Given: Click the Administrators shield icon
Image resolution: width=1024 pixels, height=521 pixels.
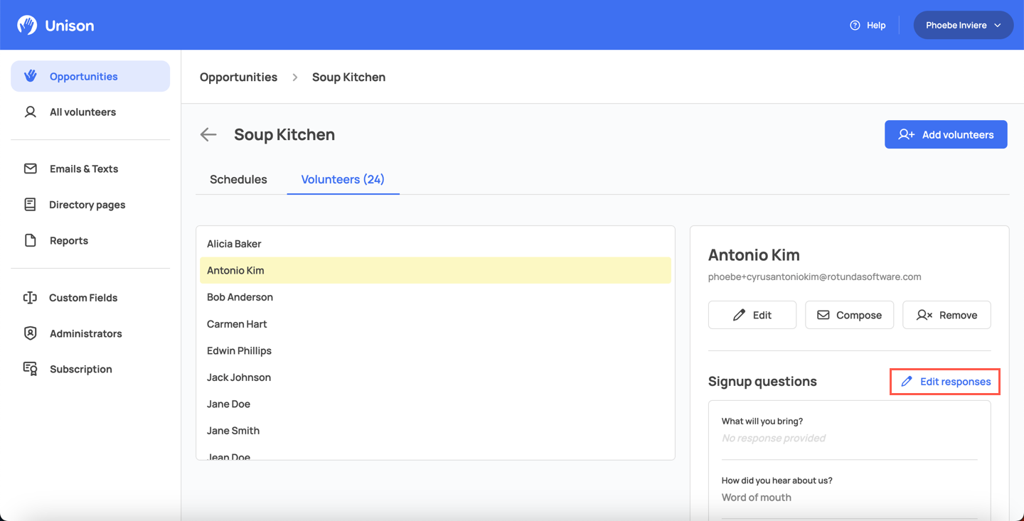Looking at the screenshot, I should pyautogui.click(x=30, y=333).
